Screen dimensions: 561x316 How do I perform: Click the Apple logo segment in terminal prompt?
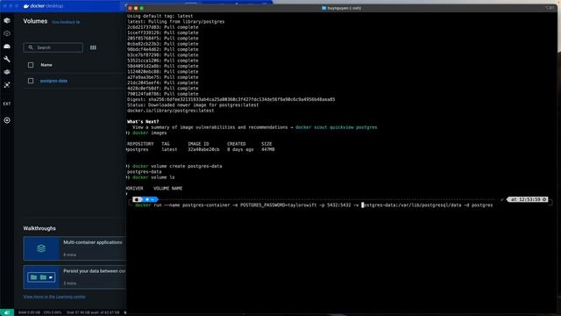pos(137,199)
